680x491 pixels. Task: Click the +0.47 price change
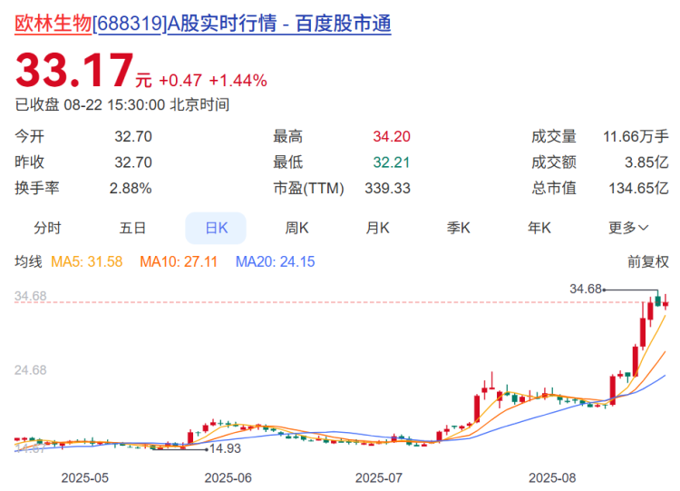point(180,81)
